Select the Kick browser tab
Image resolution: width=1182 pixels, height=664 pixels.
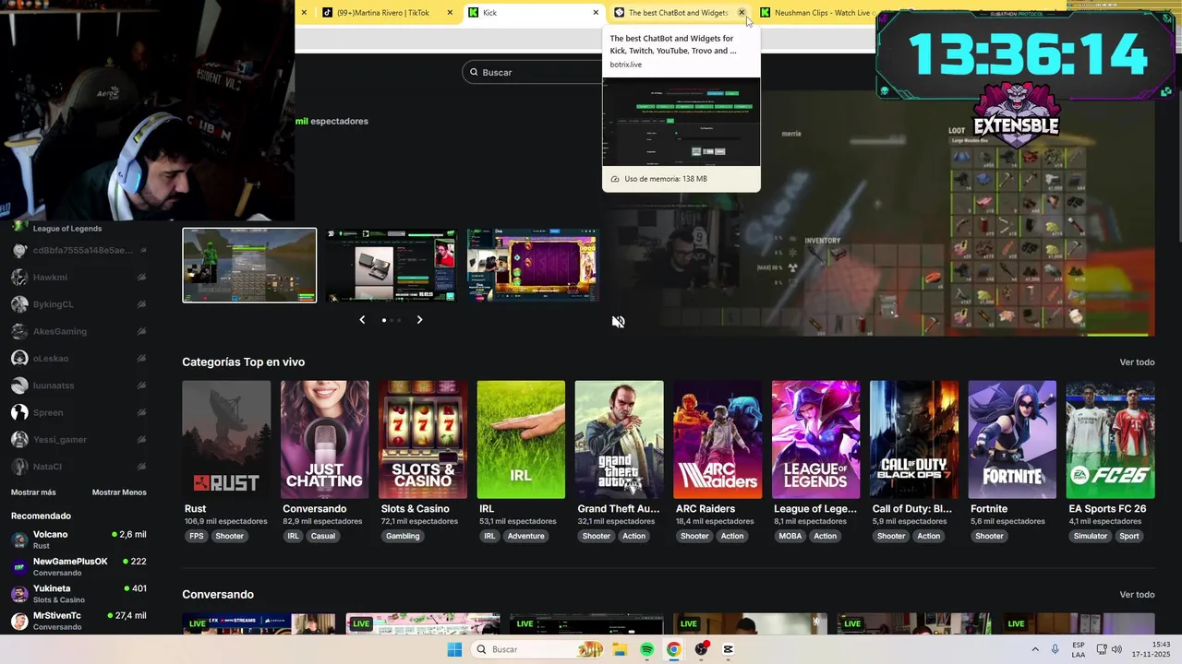point(534,13)
